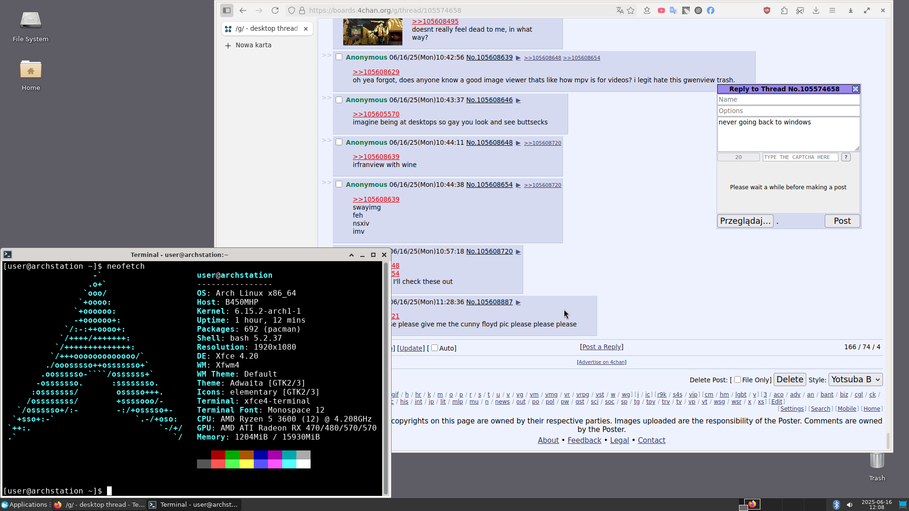
Task: Check the File Only delete option
Action: click(738, 379)
